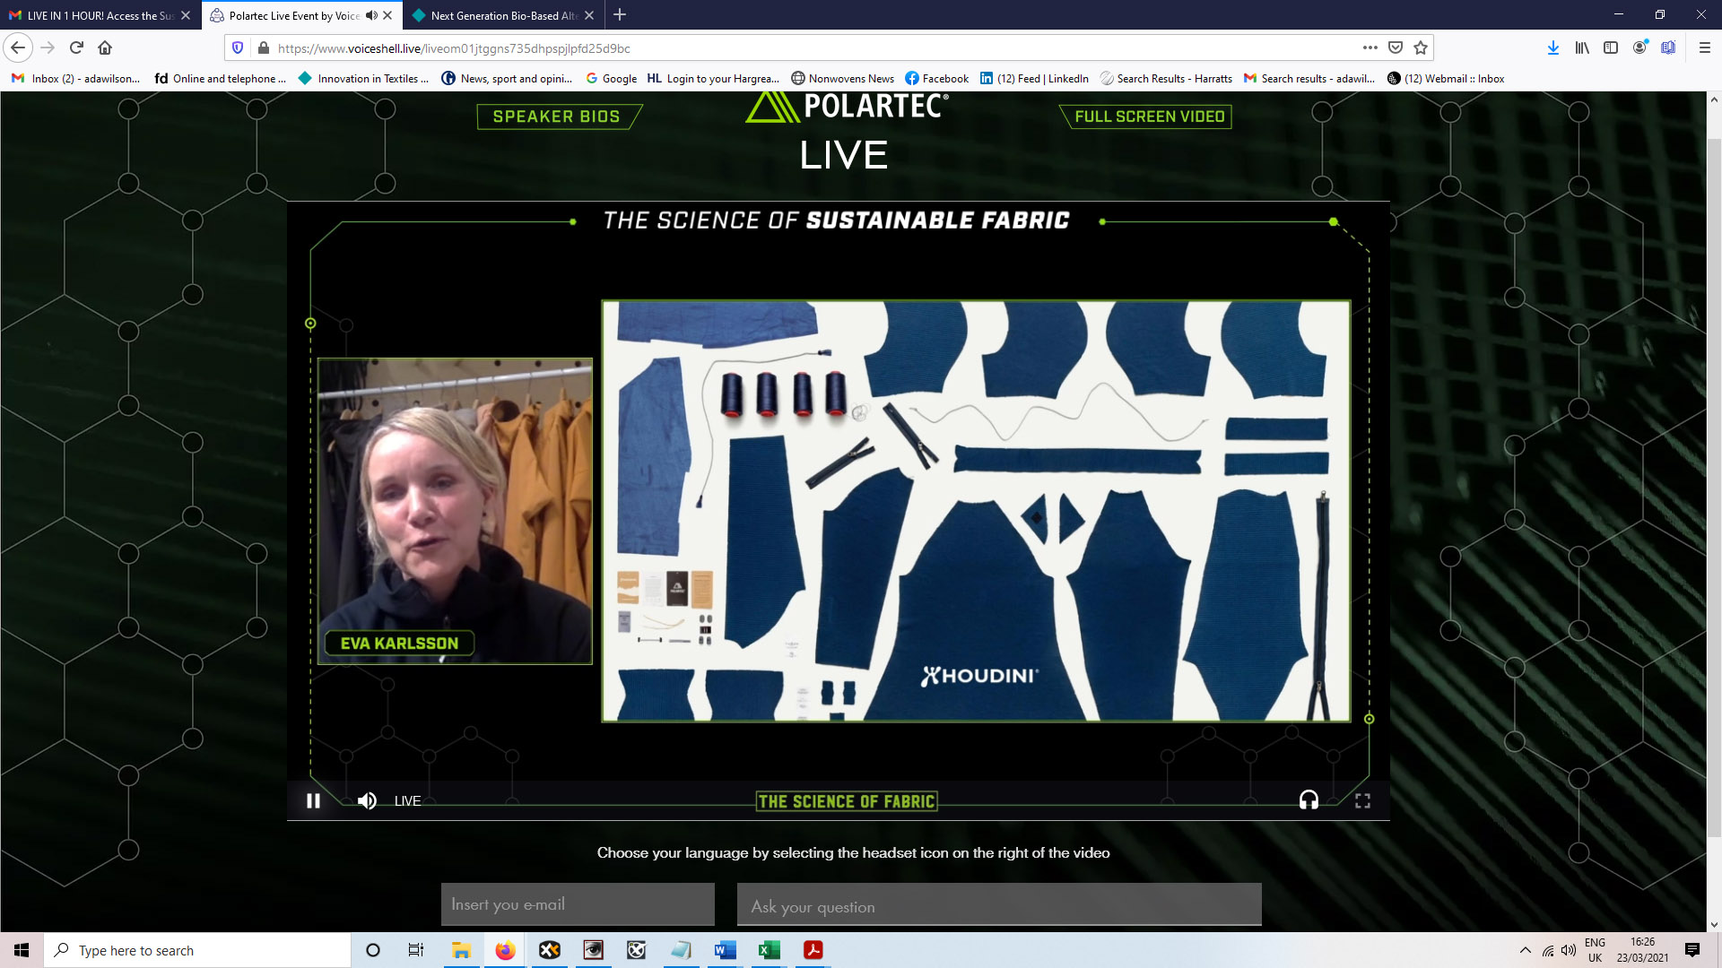This screenshot has width=1722, height=968.
Task: Mute the Polartec tab audio icon
Action: pyautogui.click(x=371, y=15)
